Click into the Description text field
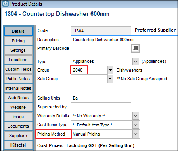The height and width of the screenshot is (151, 178). coord(124,40)
